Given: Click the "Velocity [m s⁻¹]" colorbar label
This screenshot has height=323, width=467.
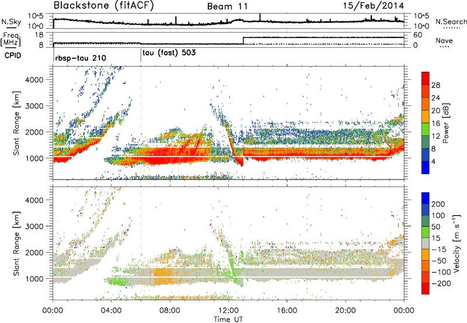Looking at the screenshot, I should coord(456,243).
